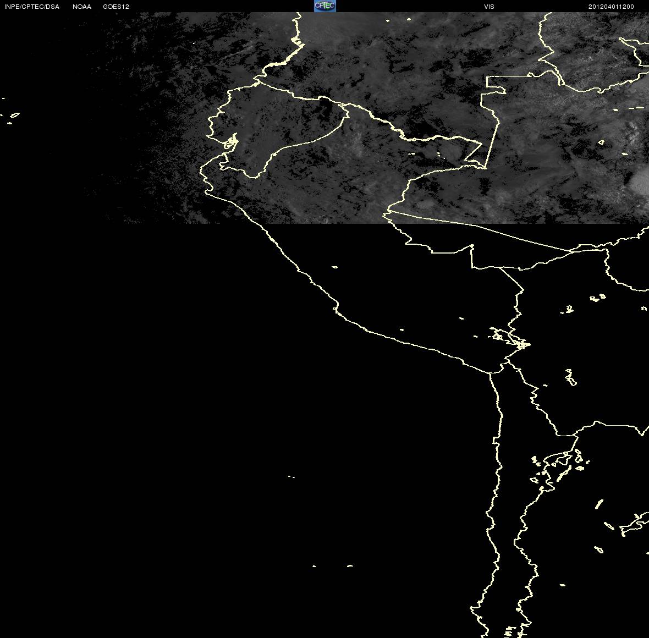
Task: Click the 201204011200 timestamp
Action: pos(611,7)
